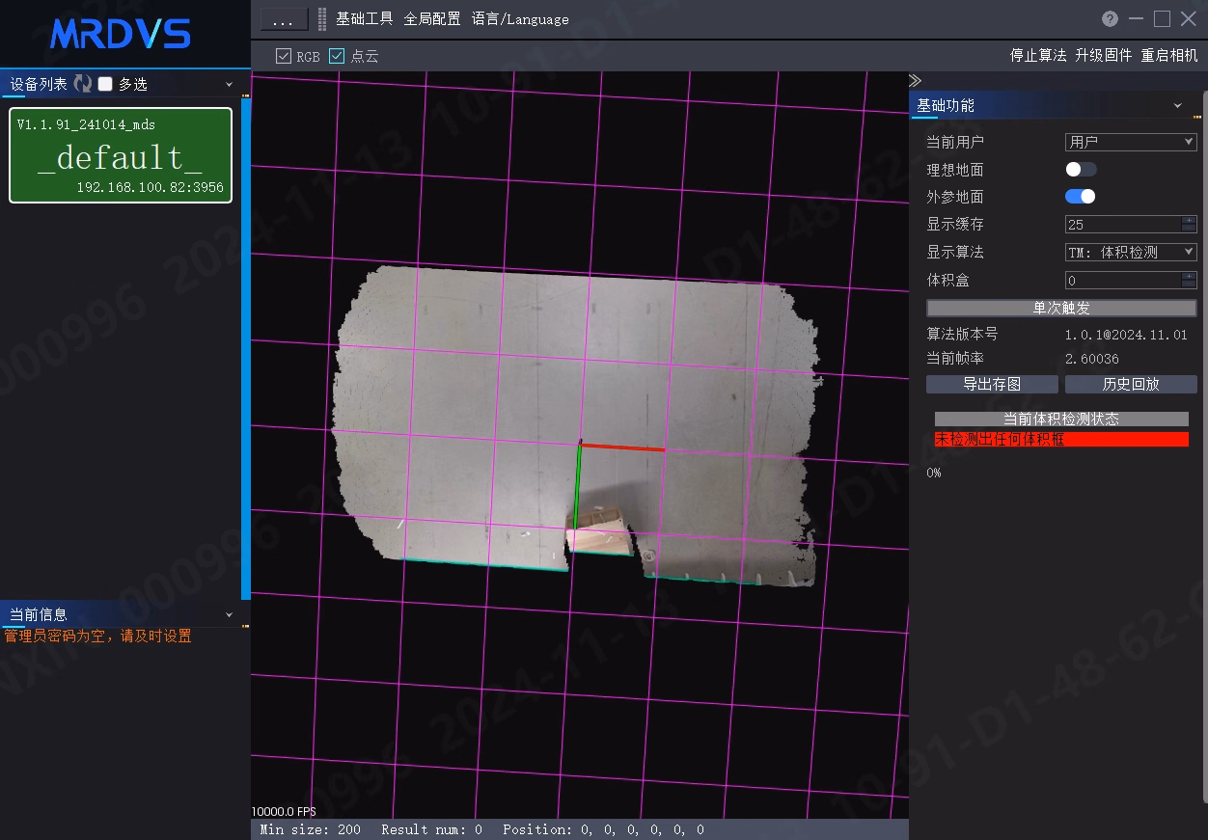The image size is (1208, 840).
Task: Click the MRDVS logo
Action: [x=121, y=34]
